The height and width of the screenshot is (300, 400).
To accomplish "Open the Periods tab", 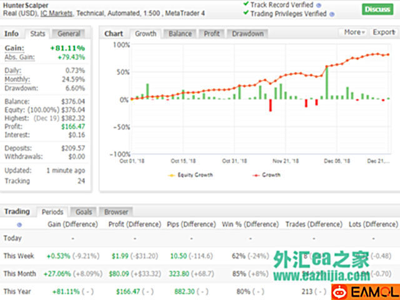I will click(x=52, y=212).
